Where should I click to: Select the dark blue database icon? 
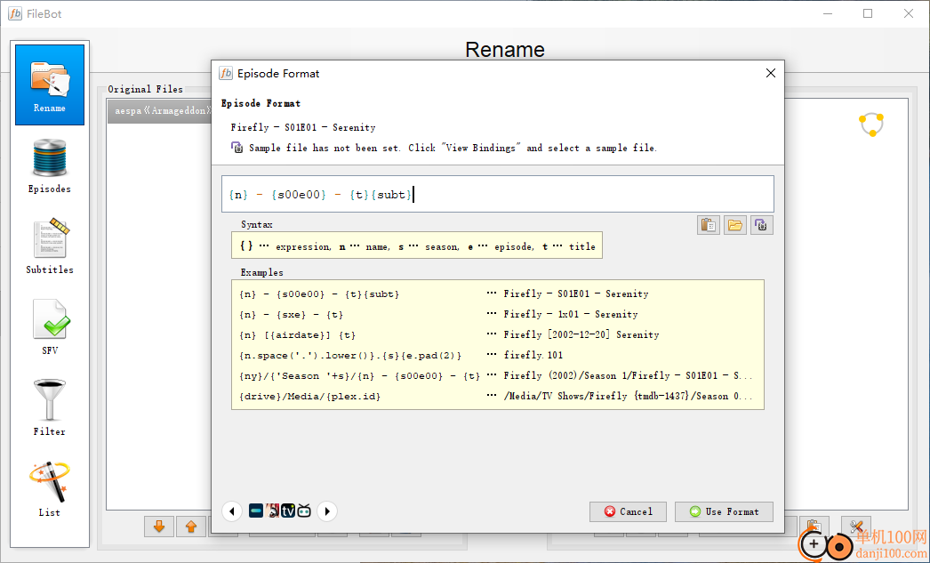[x=256, y=511]
